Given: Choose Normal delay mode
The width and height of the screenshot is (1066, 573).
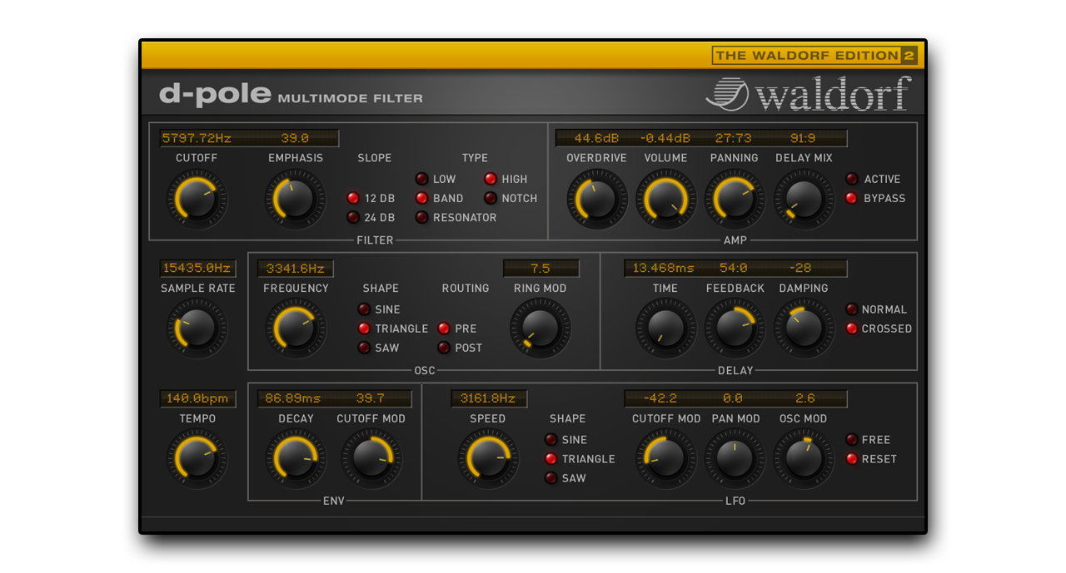Looking at the screenshot, I should click(x=852, y=309).
